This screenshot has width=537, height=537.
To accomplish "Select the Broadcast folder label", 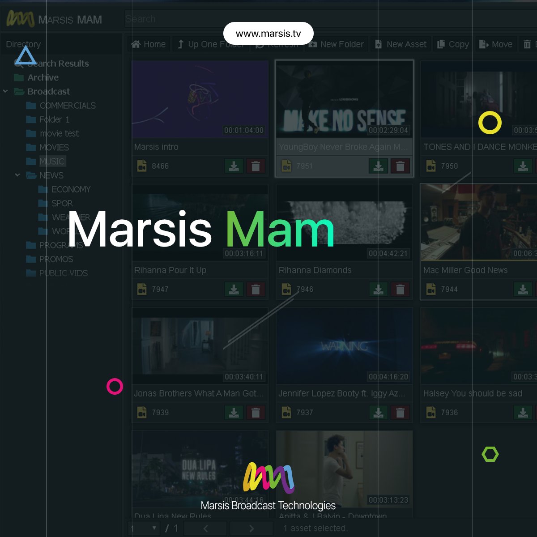I will [48, 91].
